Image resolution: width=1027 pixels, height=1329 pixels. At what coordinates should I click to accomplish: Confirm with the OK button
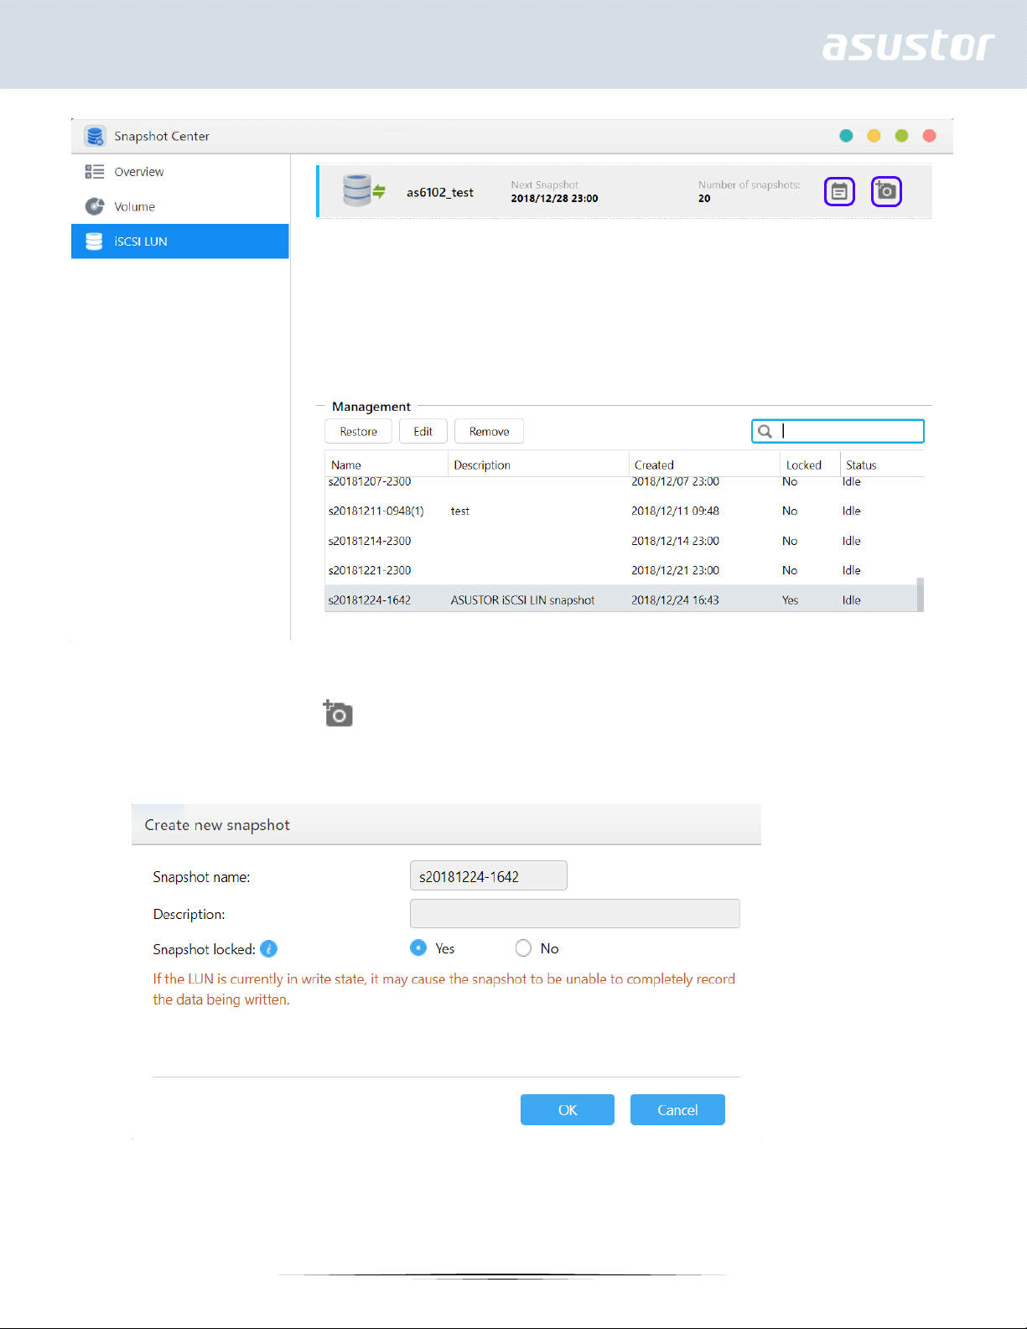pyautogui.click(x=568, y=1109)
